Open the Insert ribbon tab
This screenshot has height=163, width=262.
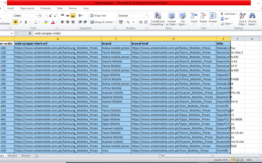[x=10, y=8]
